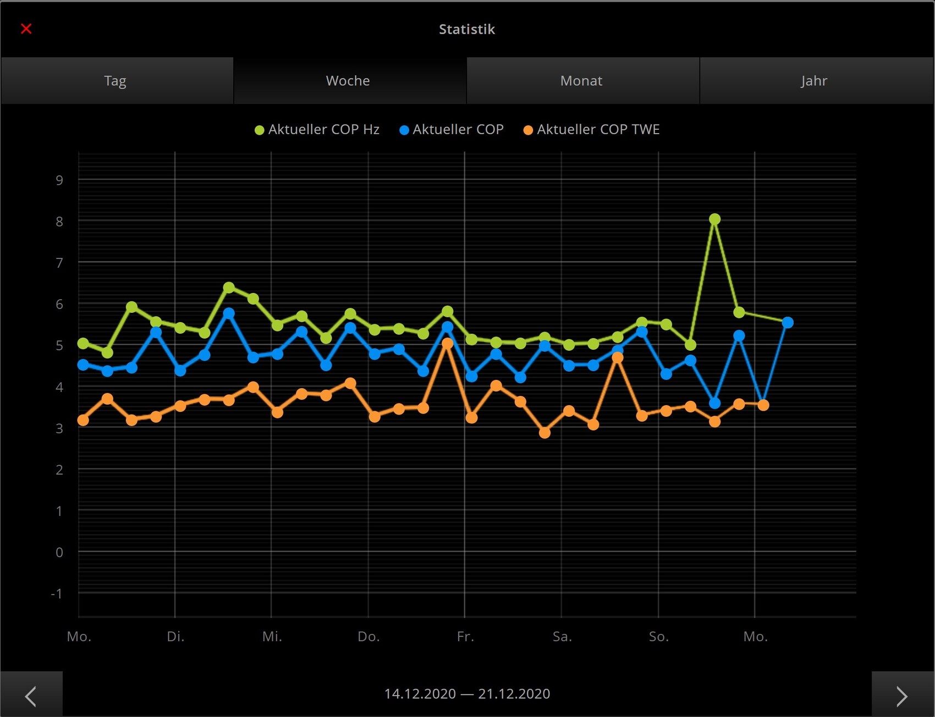Select the green peak data point near 8
This screenshot has width=935, height=717.
click(x=714, y=219)
